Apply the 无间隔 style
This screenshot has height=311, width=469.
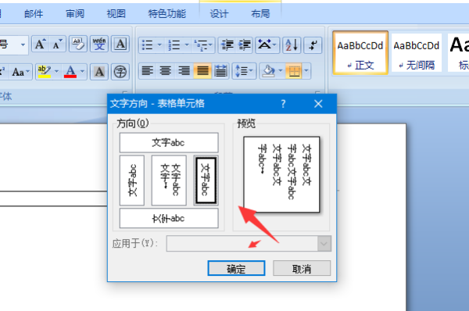417,53
